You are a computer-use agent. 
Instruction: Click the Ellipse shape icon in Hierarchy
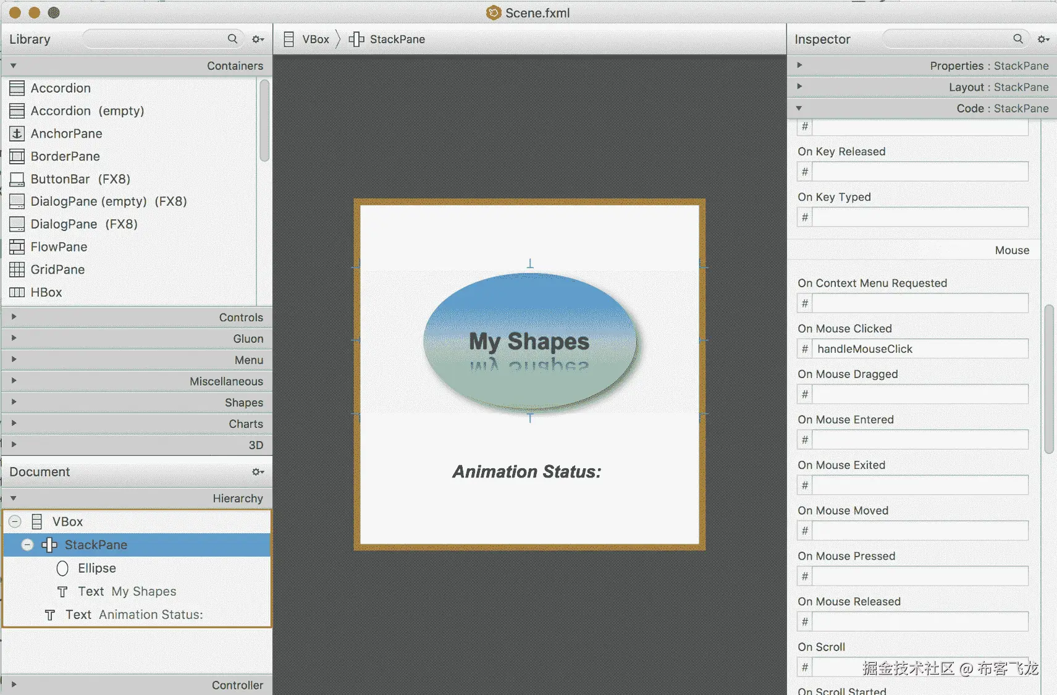[62, 568]
